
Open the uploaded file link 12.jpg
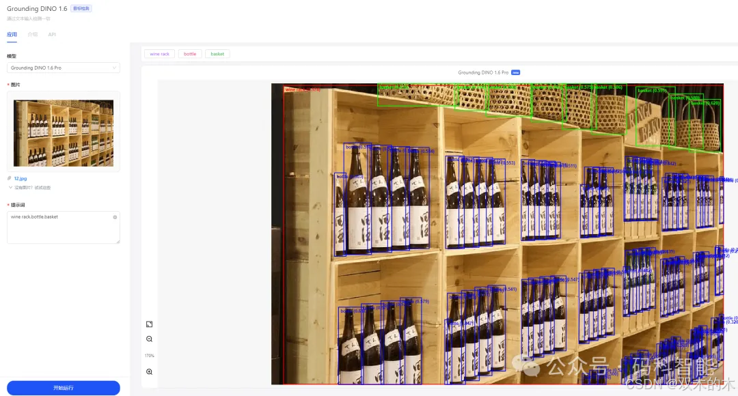[x=20, y=178]
